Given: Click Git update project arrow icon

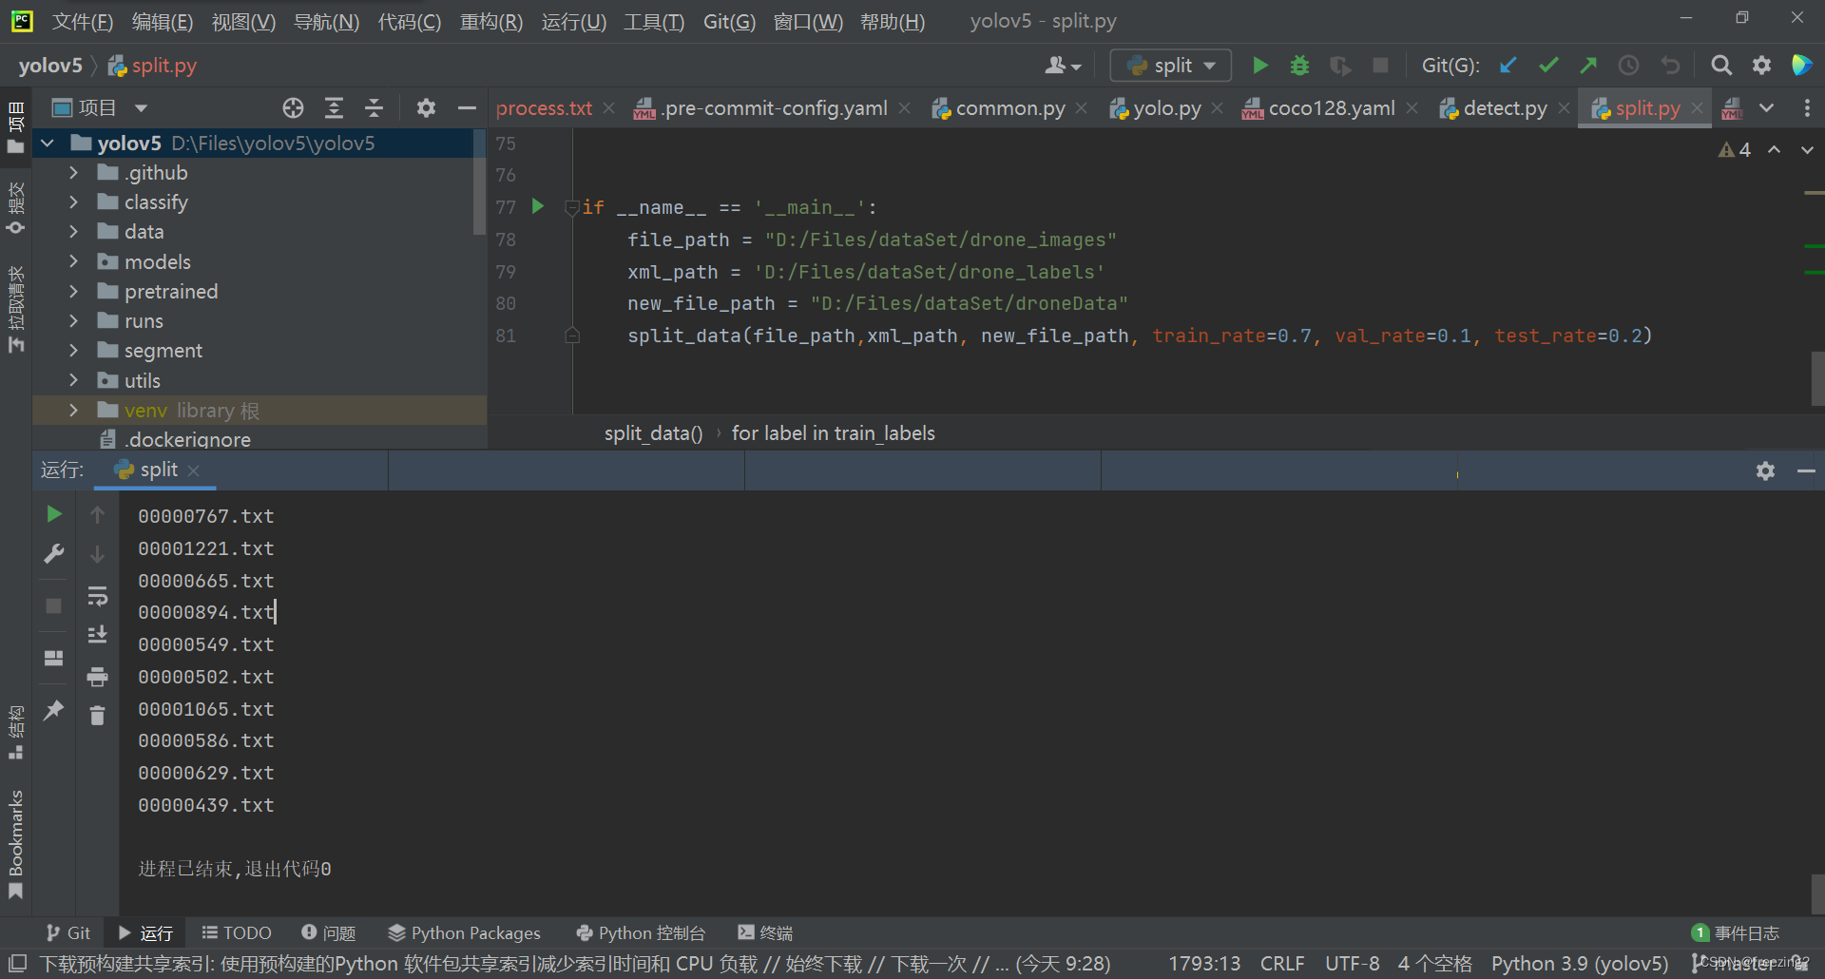Looking at the screenshot, I should pyautogui.click(x=1508, y=66).
